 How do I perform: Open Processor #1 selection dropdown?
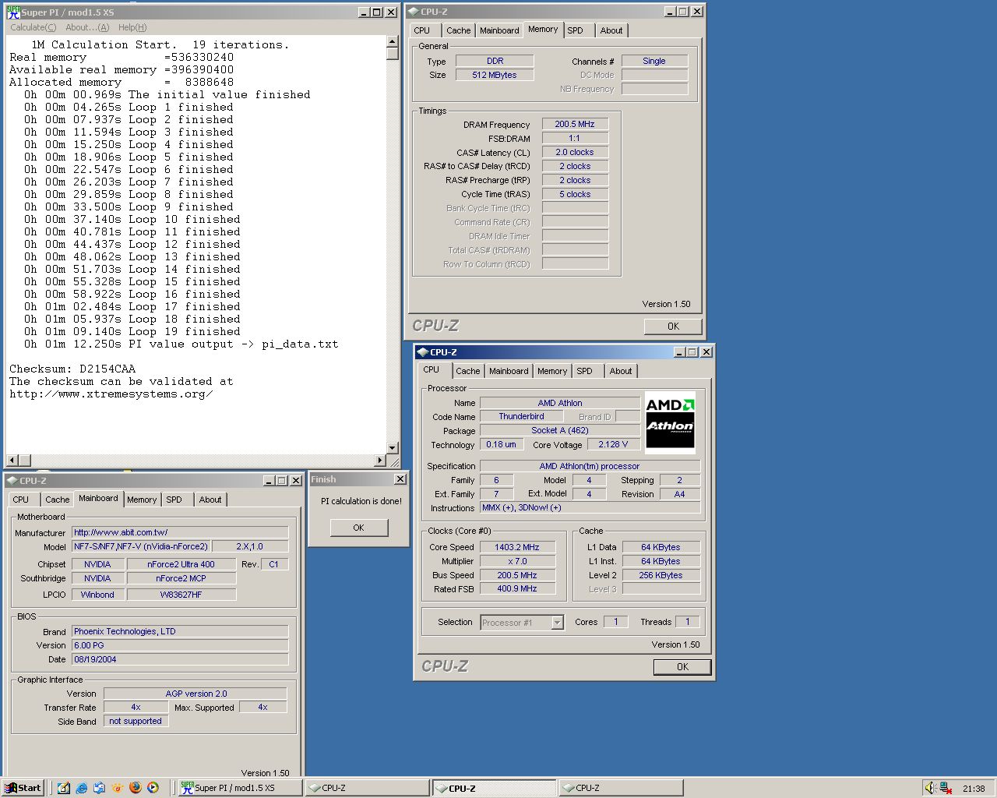(x=557, y=622)
